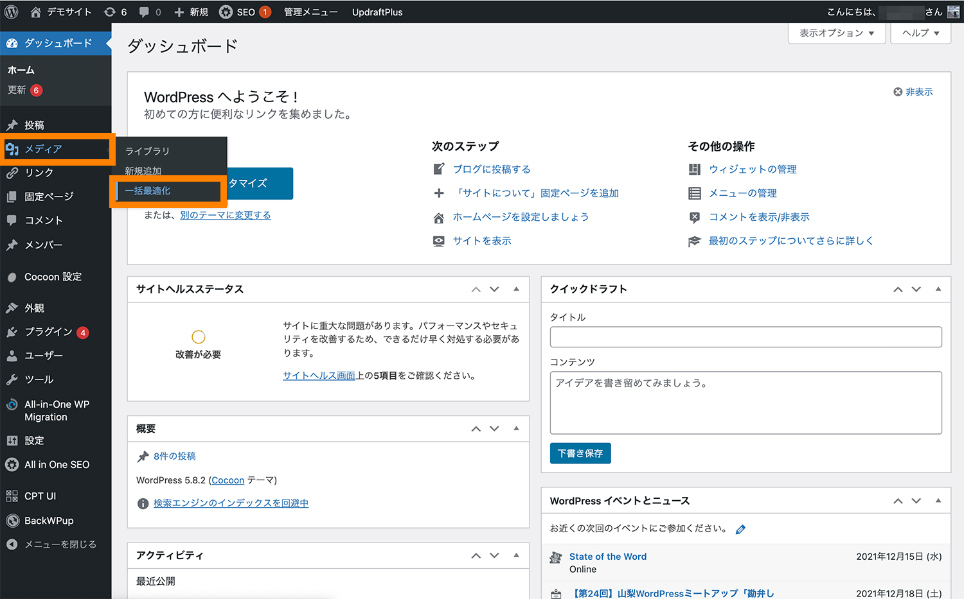The height and width of the screenshot is (599, 964).
Task: Collapse the 概要 panel
Action: coord(516,428)
